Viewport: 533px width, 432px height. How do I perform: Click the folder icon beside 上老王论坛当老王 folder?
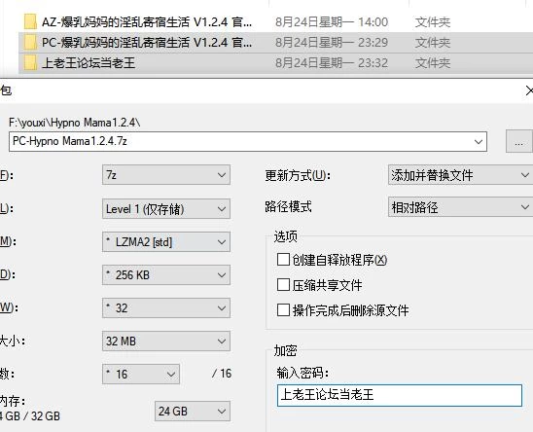pos(30,62)
